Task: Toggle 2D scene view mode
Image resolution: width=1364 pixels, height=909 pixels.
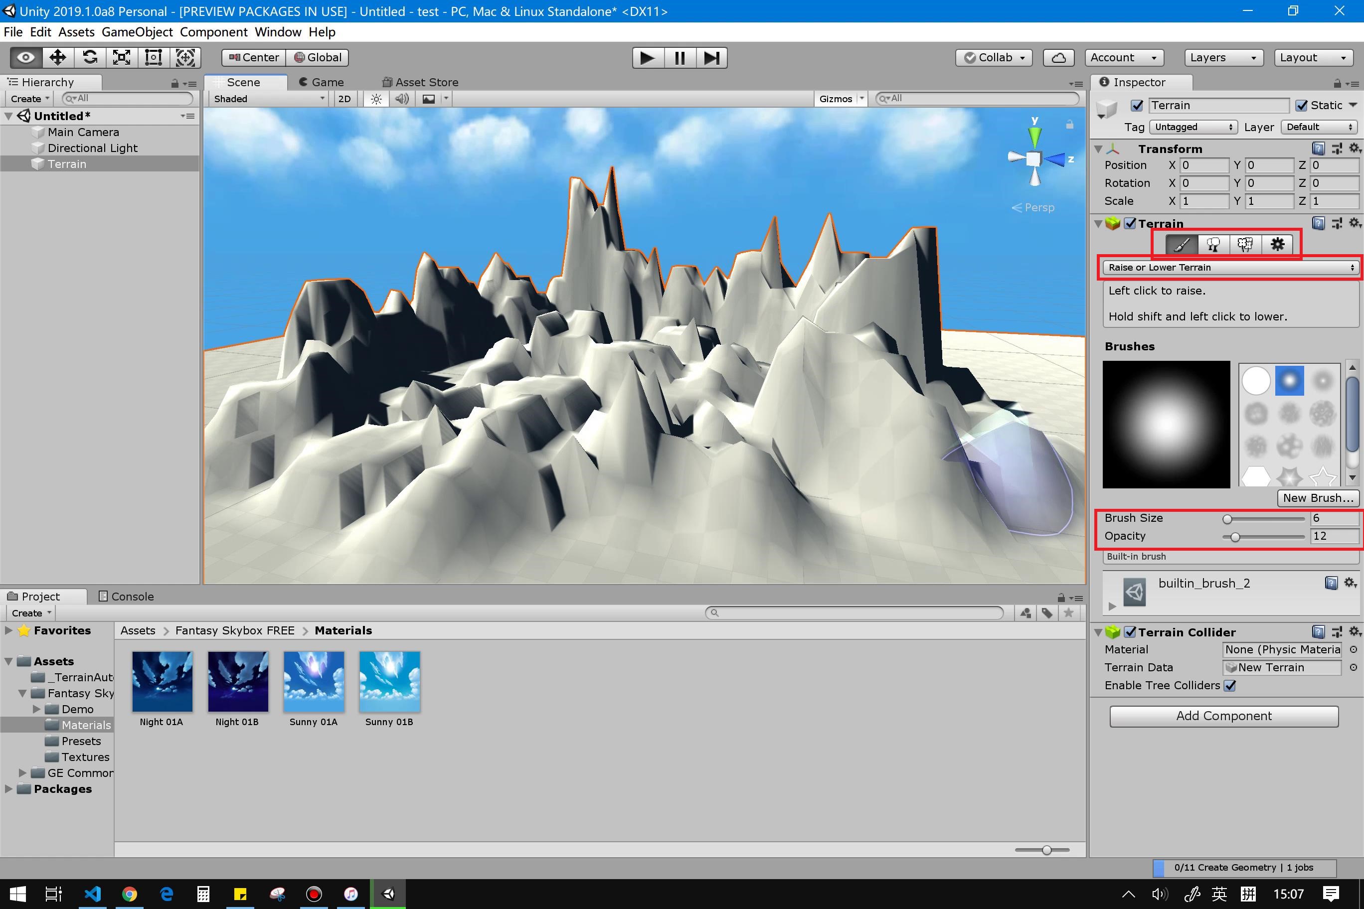Action: 344,99
